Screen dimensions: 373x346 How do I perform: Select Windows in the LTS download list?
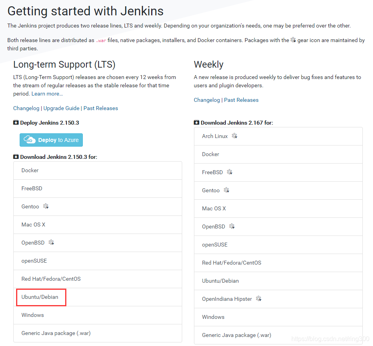(98, 315)
